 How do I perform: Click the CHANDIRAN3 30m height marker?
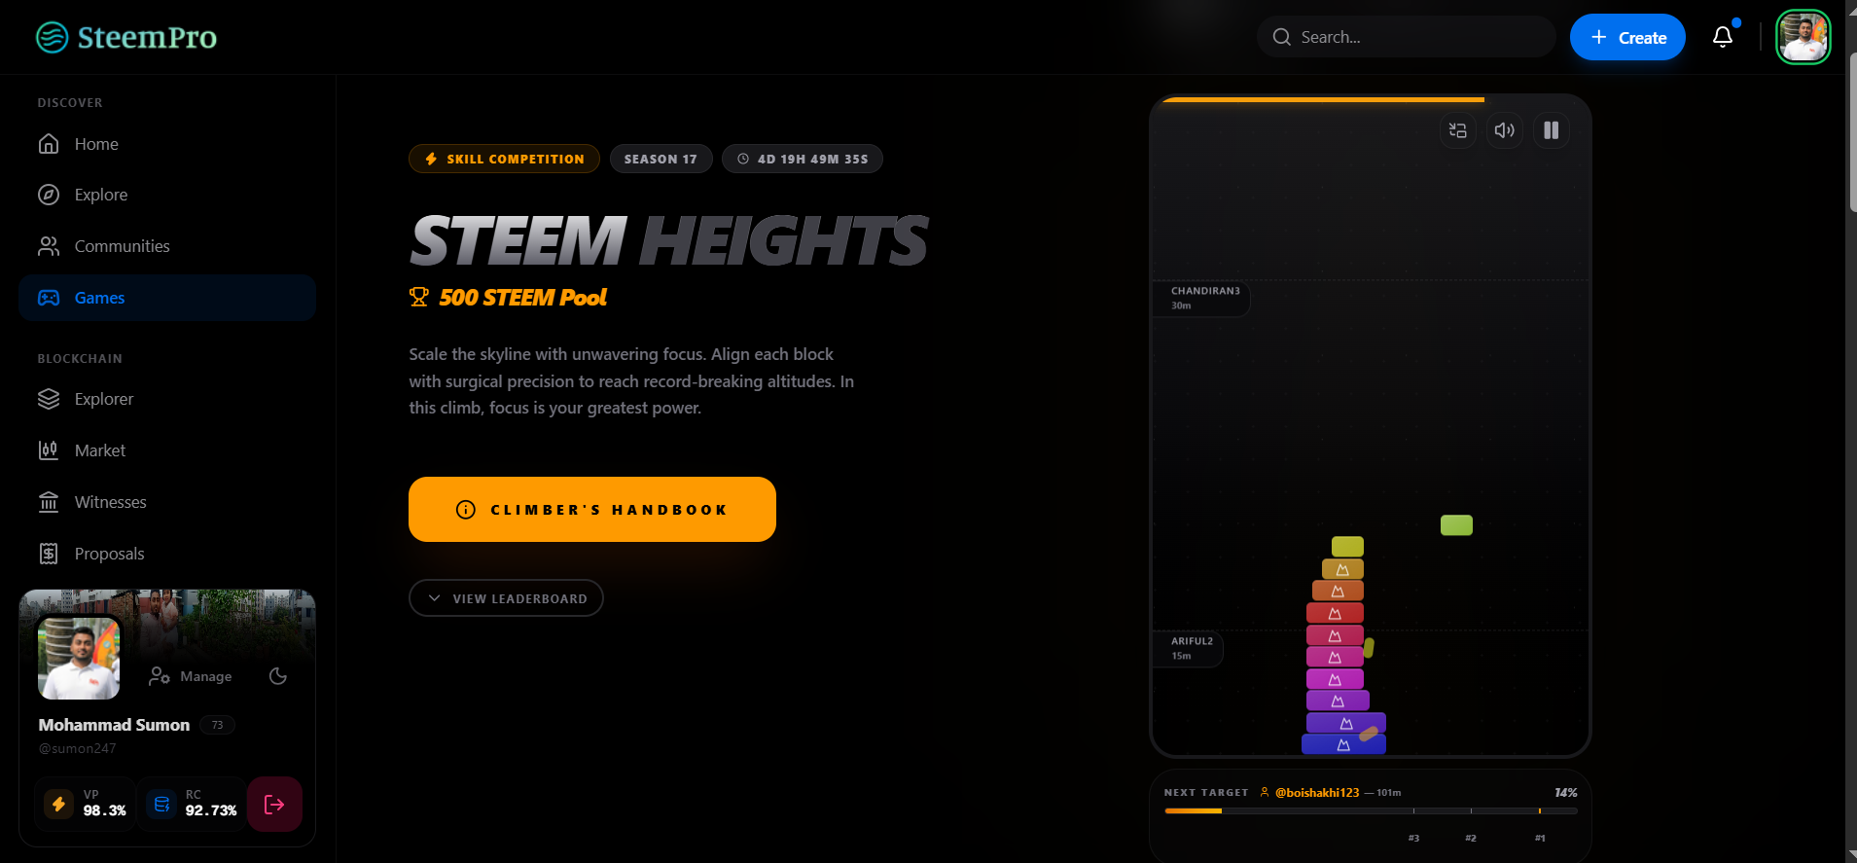1201,298
